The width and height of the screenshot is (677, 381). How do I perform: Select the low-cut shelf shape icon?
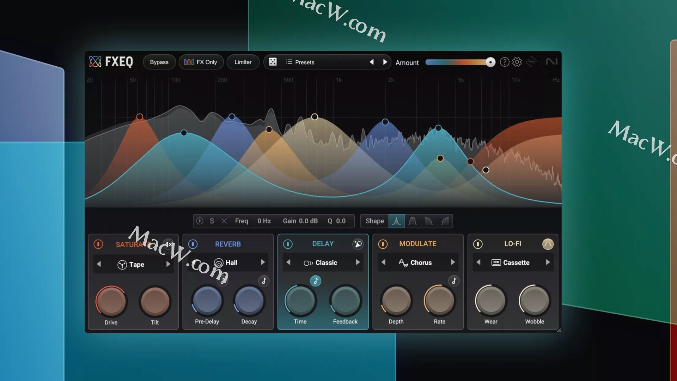(445, 221)
